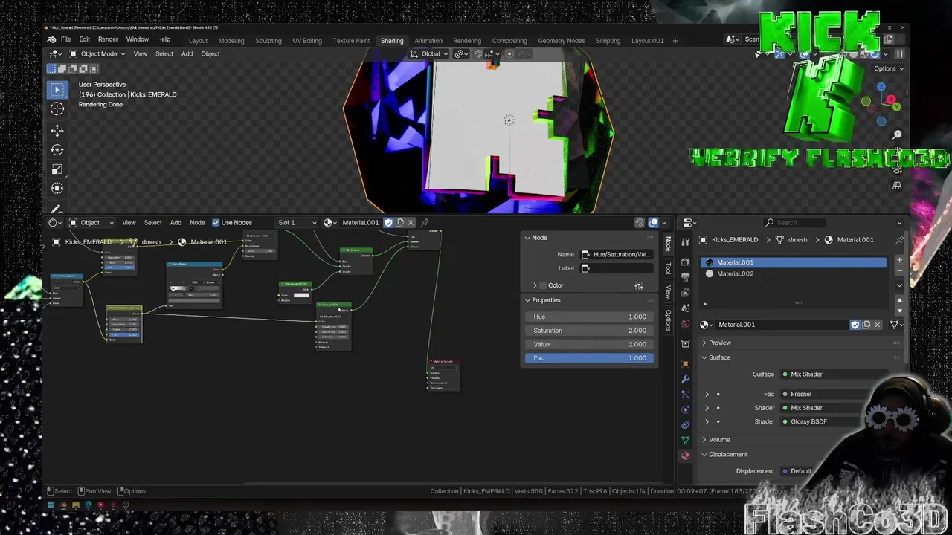This screenshot has height=535, width=952.
Task: Click the viewport Options button
Action: tap(889, 68)
